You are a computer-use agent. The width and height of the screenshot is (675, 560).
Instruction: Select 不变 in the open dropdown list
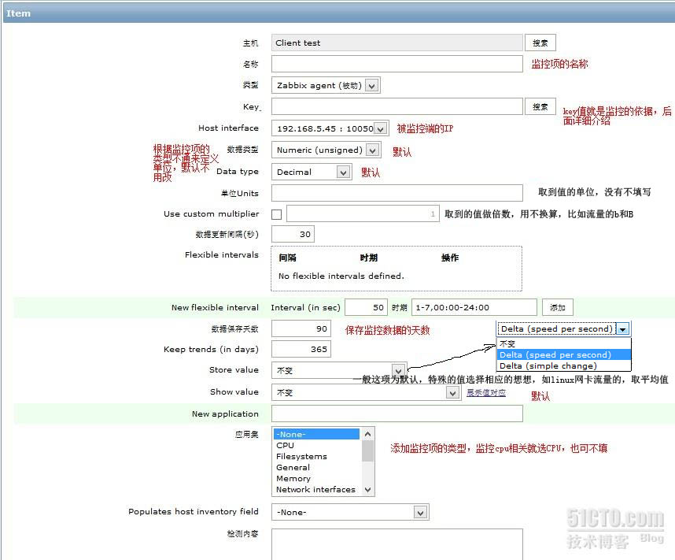click(563, 343)
